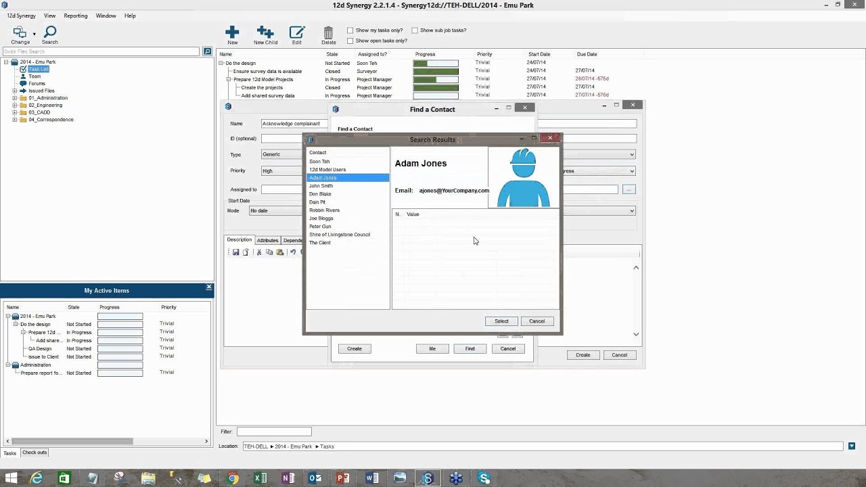Open the Help menu
The image size is (866, 487).
pyautogui.click(x=130, y=16)
